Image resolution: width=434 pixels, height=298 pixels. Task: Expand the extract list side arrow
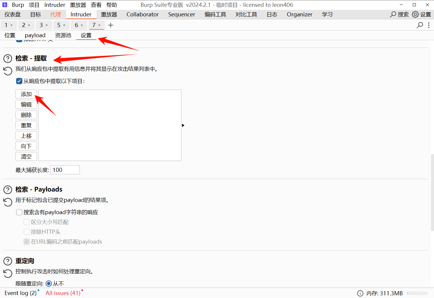click(x=183, y=125)
